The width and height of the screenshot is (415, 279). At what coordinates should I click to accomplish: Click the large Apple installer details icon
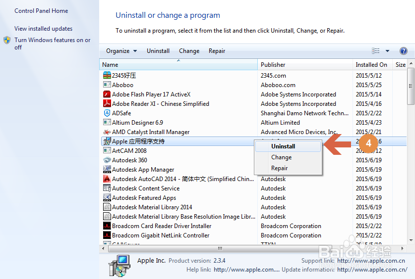119,266
